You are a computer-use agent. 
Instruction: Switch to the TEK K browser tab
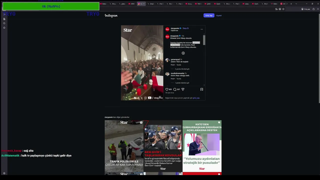pos(198,4)
